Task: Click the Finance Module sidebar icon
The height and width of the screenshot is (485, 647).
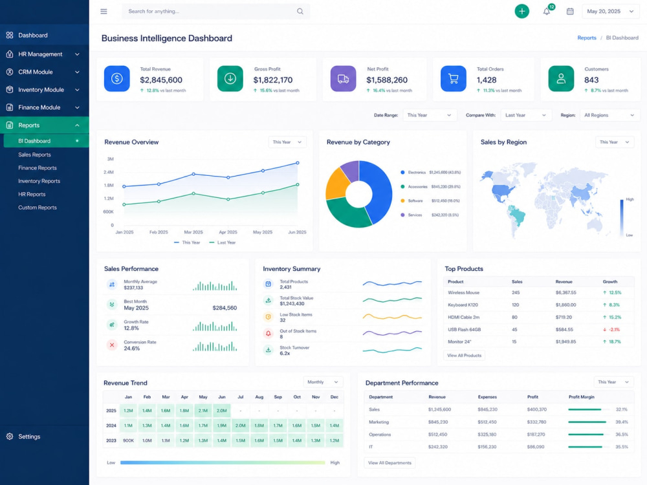Action: pyautogui.click(x=10, y=107)
